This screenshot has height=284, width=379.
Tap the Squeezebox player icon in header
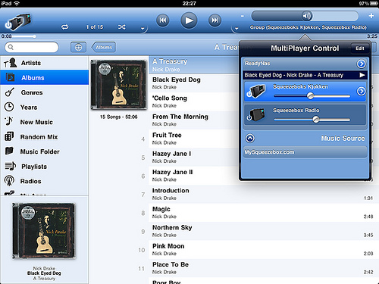(x=18, y=22)
